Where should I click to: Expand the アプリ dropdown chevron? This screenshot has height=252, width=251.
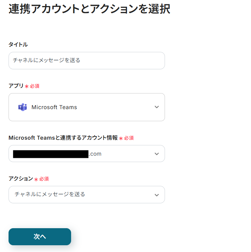pyautogui.click(x=157, y=107)
